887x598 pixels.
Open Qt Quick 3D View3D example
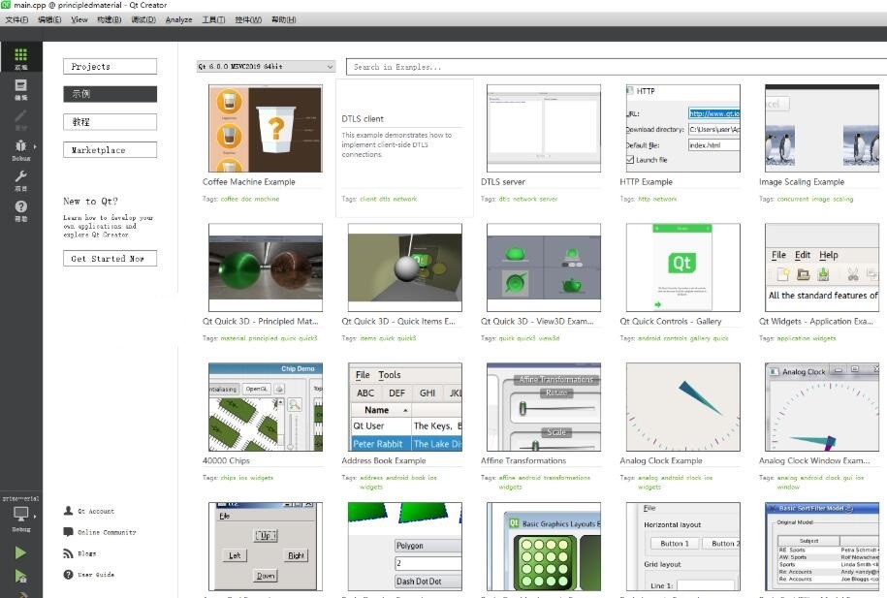tap(544, 268)
